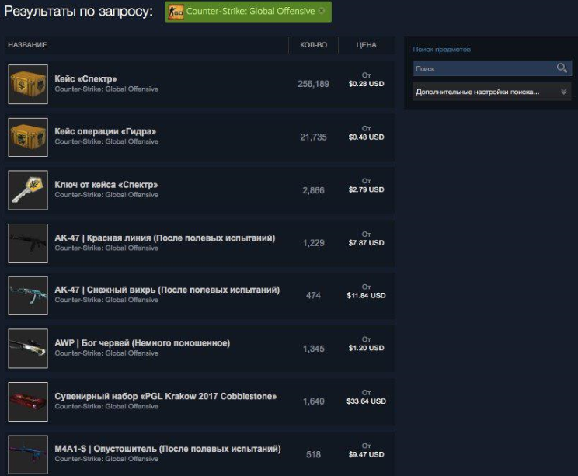This screenshot has height=476, width=578.
Task: Click price $33.64 USD
Action: tap(366, 401)
